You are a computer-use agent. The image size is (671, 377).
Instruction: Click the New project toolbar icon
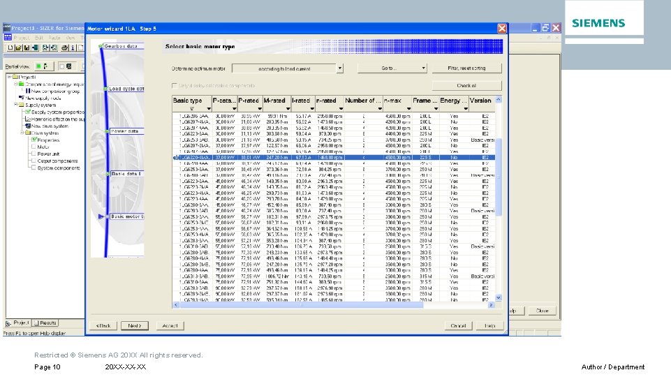click(x=10, y=47)
